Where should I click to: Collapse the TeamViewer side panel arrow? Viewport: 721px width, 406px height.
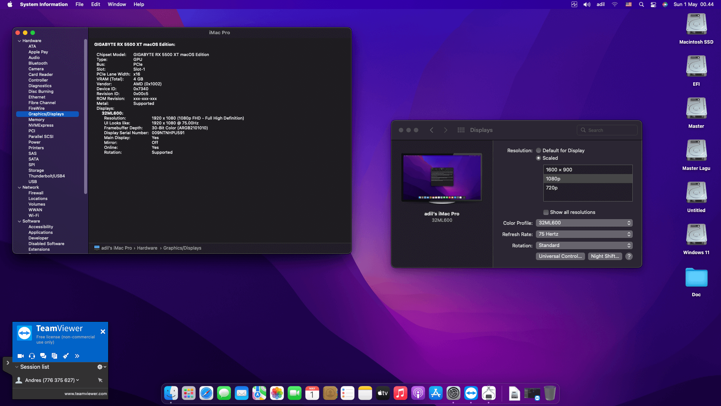pyautogui.click(x=8, y=363)
